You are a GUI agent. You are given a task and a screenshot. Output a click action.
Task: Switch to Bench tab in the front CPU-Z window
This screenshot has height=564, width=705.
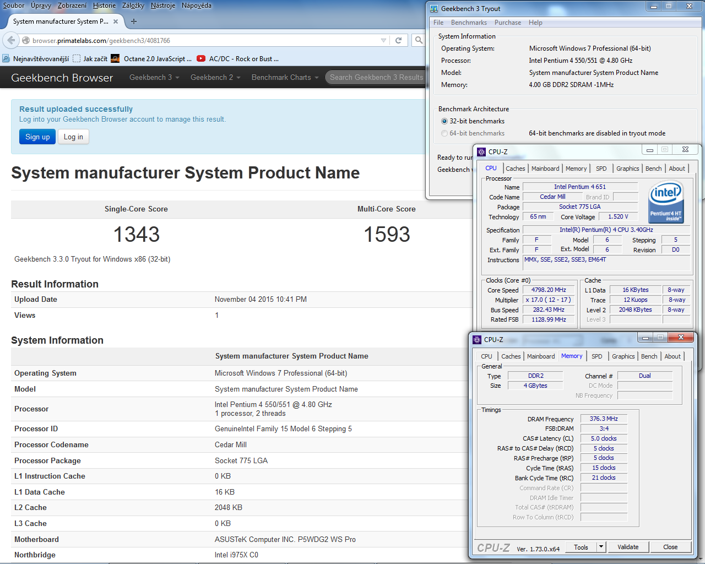click(649, 356)
